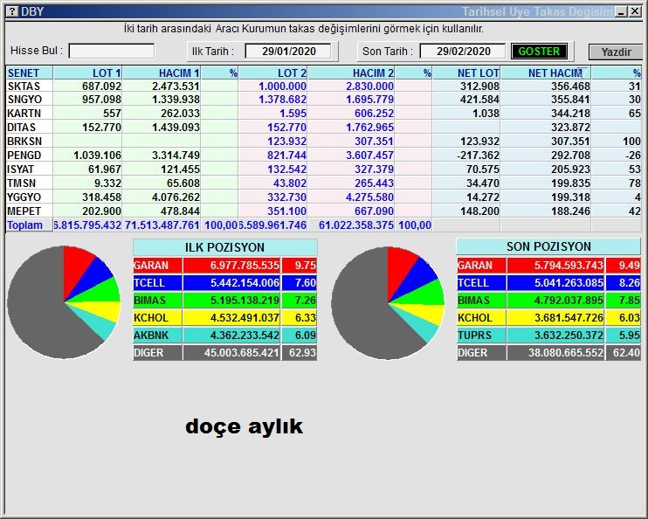This screenshot has width=648, height=519.
Task: Select the PENGD row
Action: tap(324, 155)
